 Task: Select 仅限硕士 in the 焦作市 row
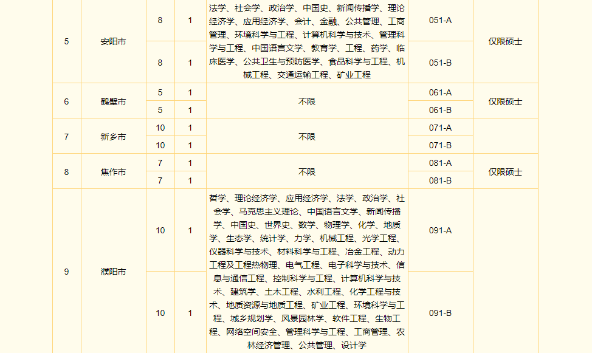pos(505,172)
